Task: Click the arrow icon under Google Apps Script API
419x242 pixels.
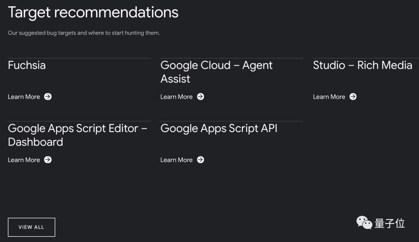Action: (200, 160)
